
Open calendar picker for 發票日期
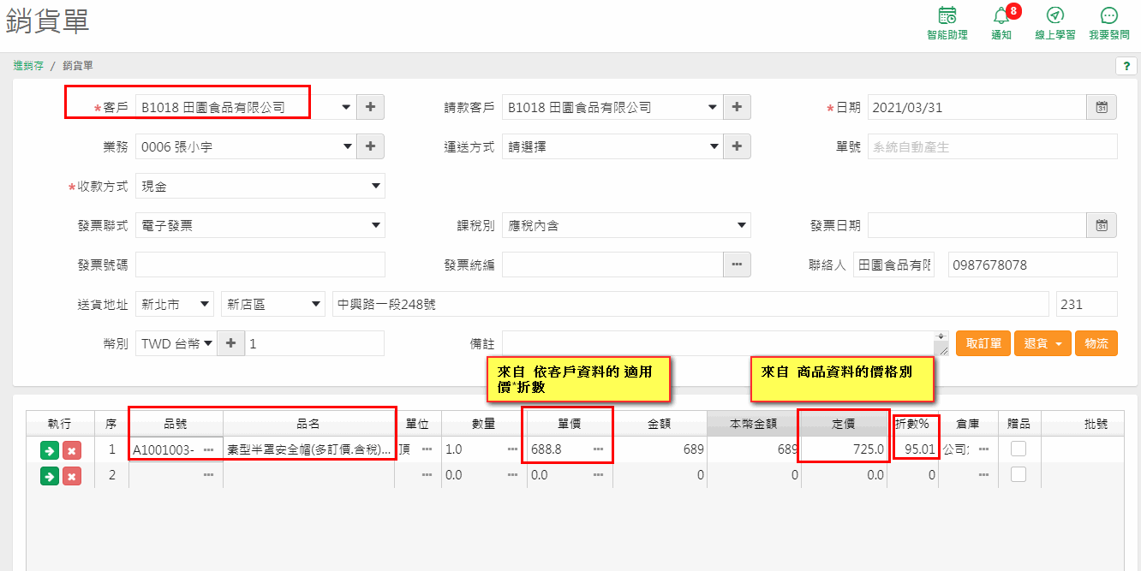[1102, 225]
